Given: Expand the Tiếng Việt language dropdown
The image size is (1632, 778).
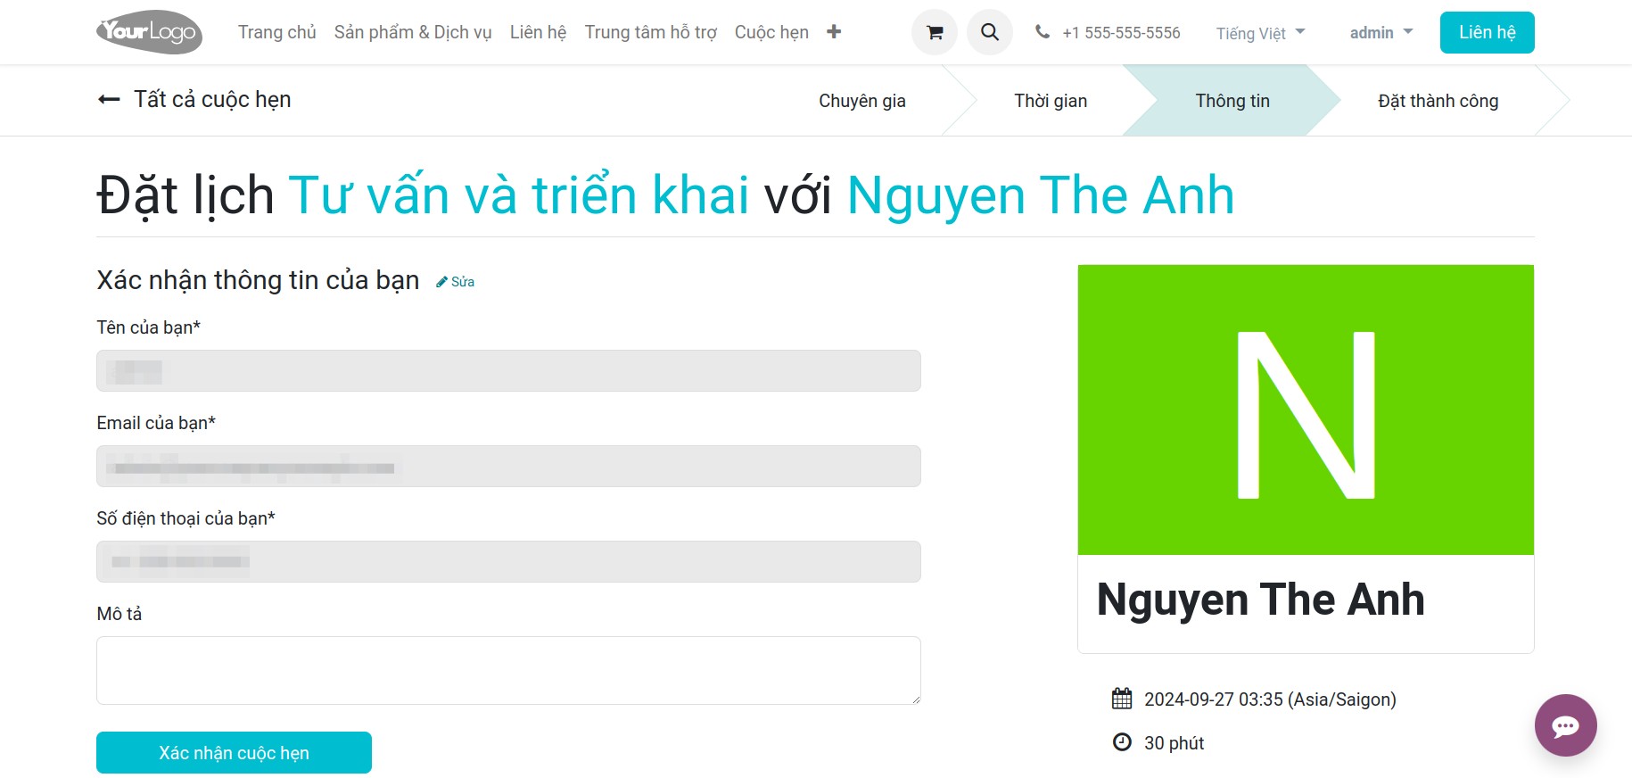Looking at the screenshot, I should tap(1260, 33).
